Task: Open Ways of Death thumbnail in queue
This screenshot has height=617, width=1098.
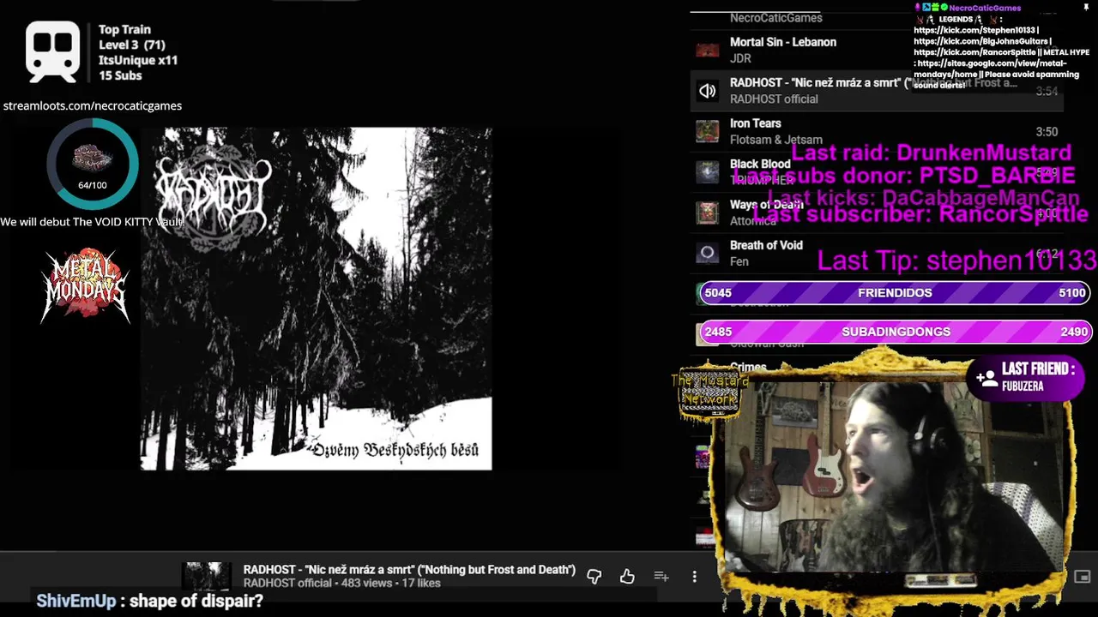Action: tap(707, 213)
